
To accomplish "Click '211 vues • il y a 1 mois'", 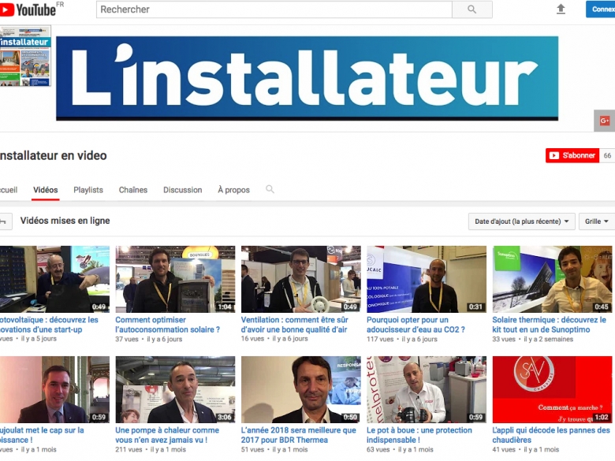I will tap(151, 450).
